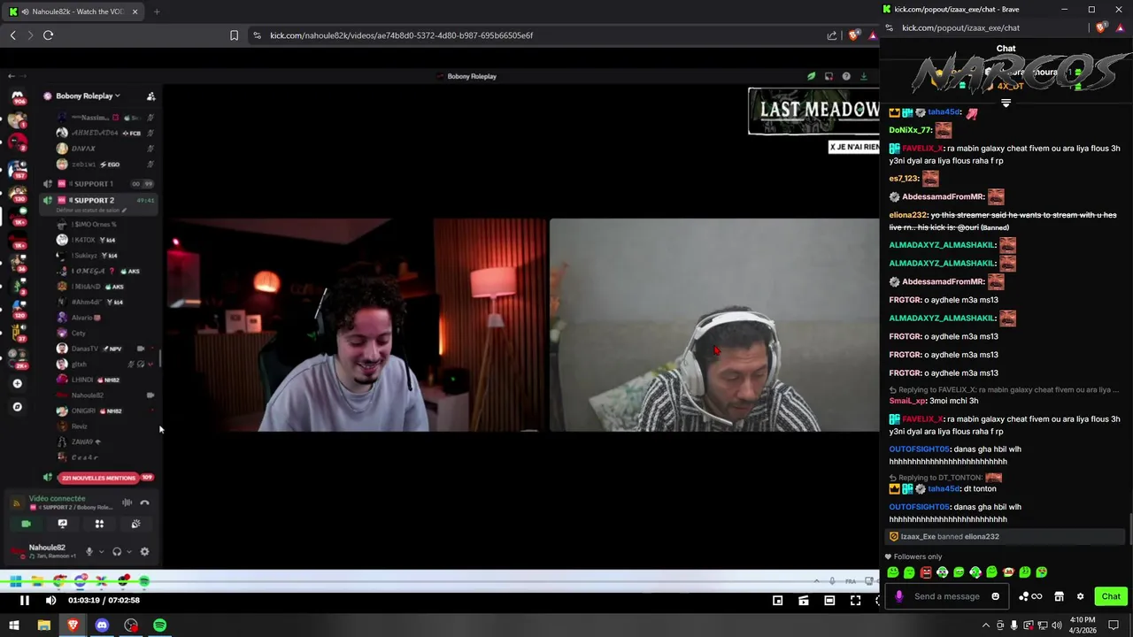Screen dimensions: 1133x637
Task: Enable theater mode in video player
Action: (x=829, y=601)
